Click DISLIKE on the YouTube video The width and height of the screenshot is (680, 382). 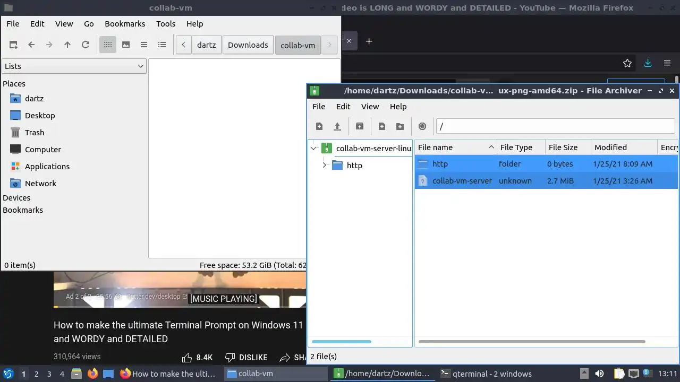click(x=246, y=358)
